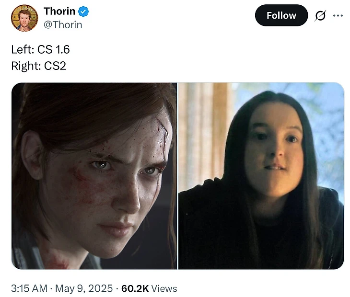Click the 3:15 AM timestamp

click(29, 288)
